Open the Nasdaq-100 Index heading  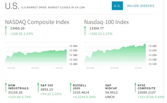pos(106,22)
